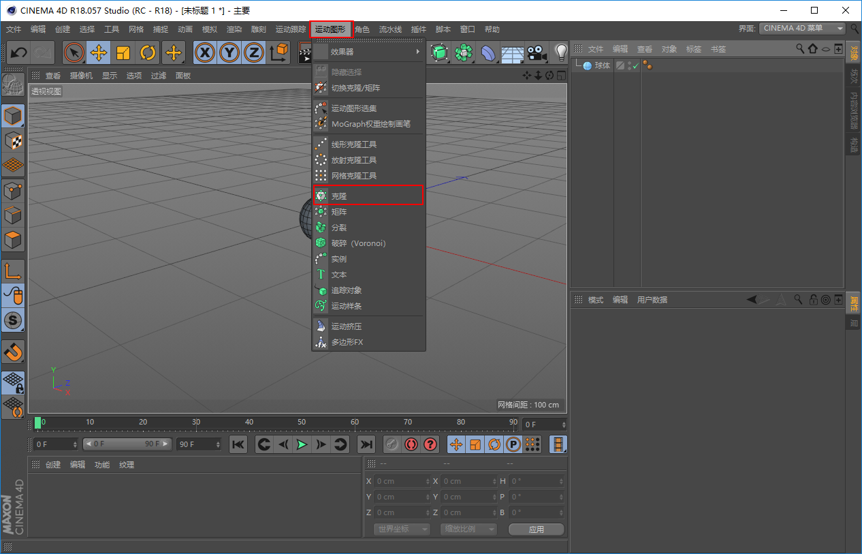Open the 文件 menu in menu bar
862x554 pixels.
coord(14,29)
